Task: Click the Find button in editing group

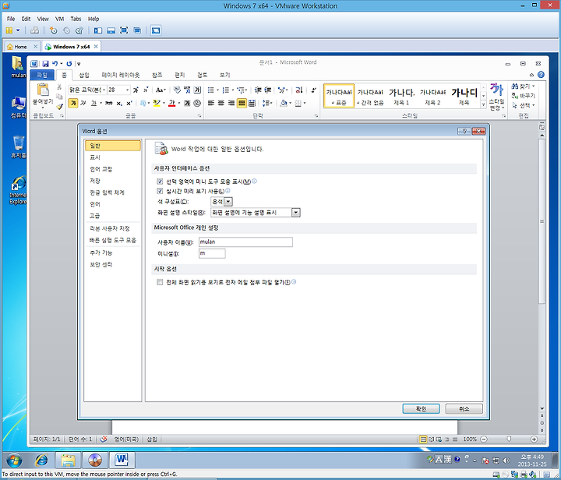Action: [x=524, y=86]
